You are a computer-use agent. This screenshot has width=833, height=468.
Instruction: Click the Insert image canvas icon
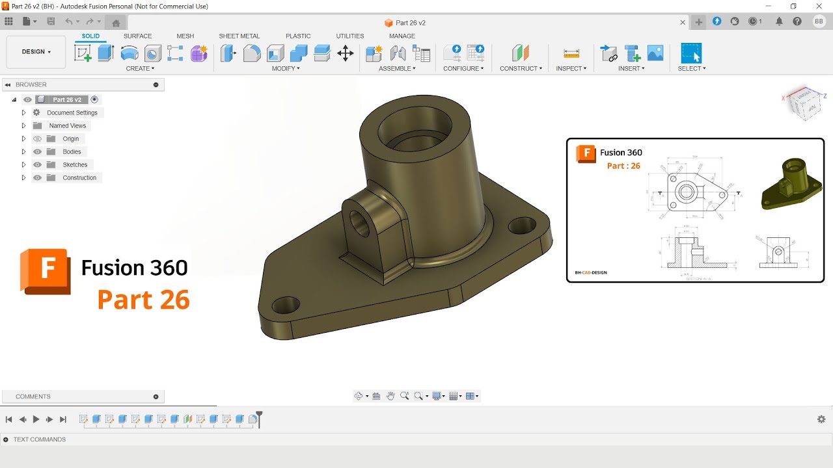(x=655, y=53)
